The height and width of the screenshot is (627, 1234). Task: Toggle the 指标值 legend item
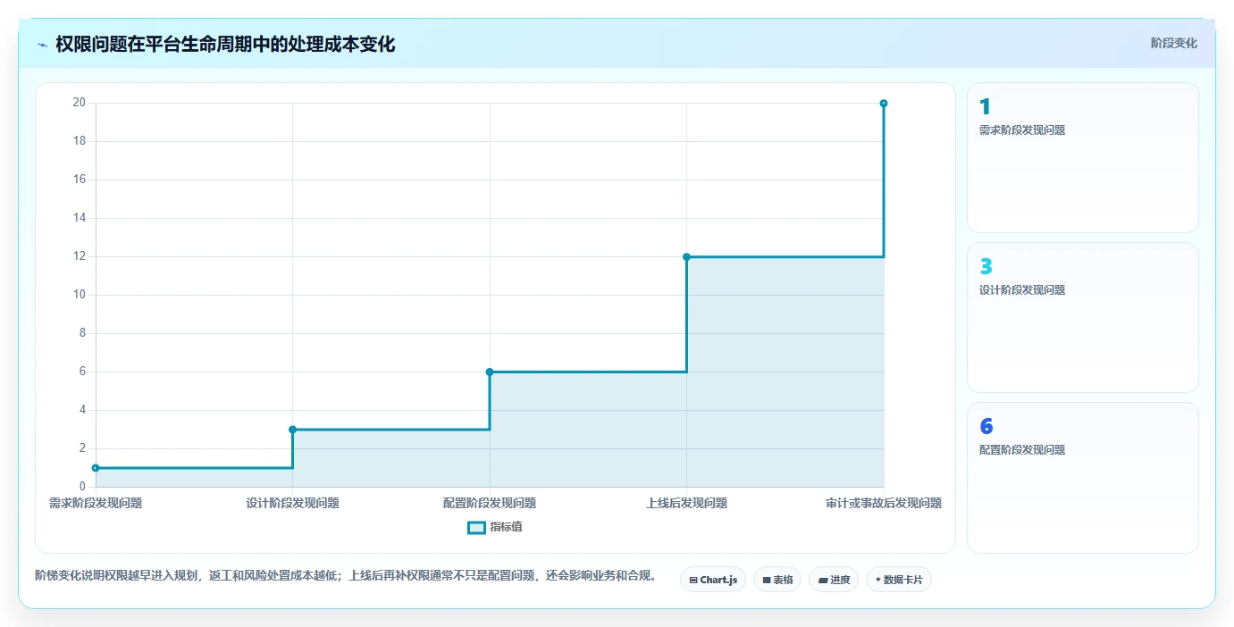coord(495,527)
